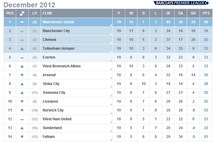Click the Barclays Premier League logo

[x=181, y=3]
